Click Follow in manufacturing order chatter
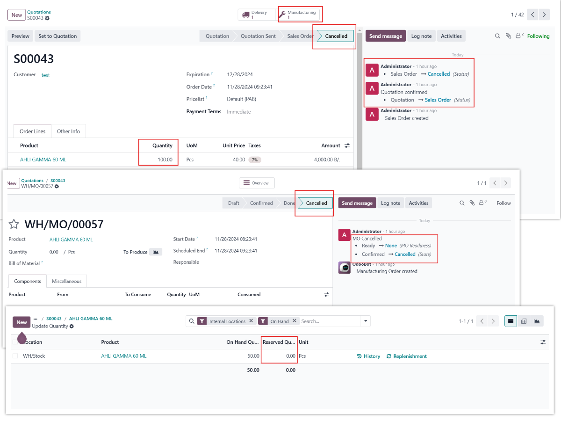 pos(503,203)
